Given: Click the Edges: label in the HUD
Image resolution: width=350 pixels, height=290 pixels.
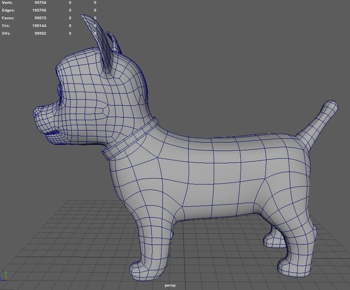Looking at the screenshot, I should [x=8, y=10].
